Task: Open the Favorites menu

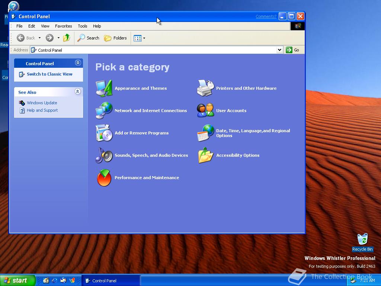Action: 63,26
